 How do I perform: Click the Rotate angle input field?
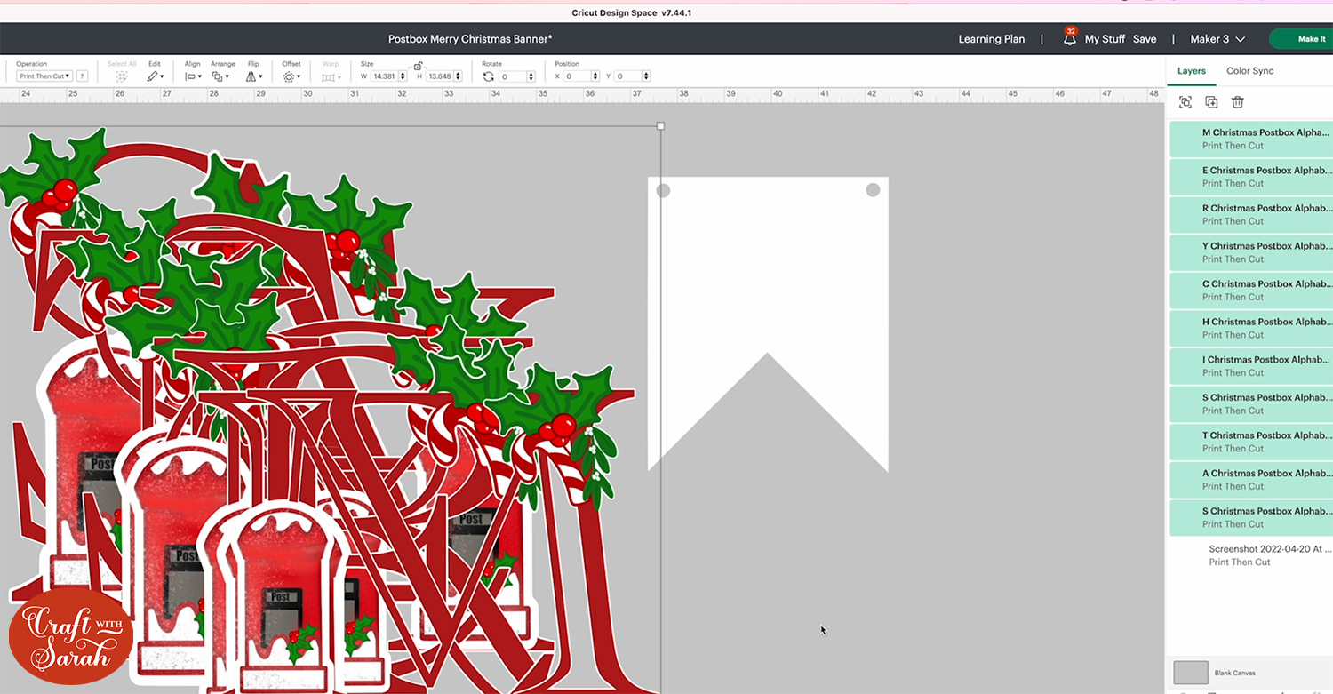[512, 77]
